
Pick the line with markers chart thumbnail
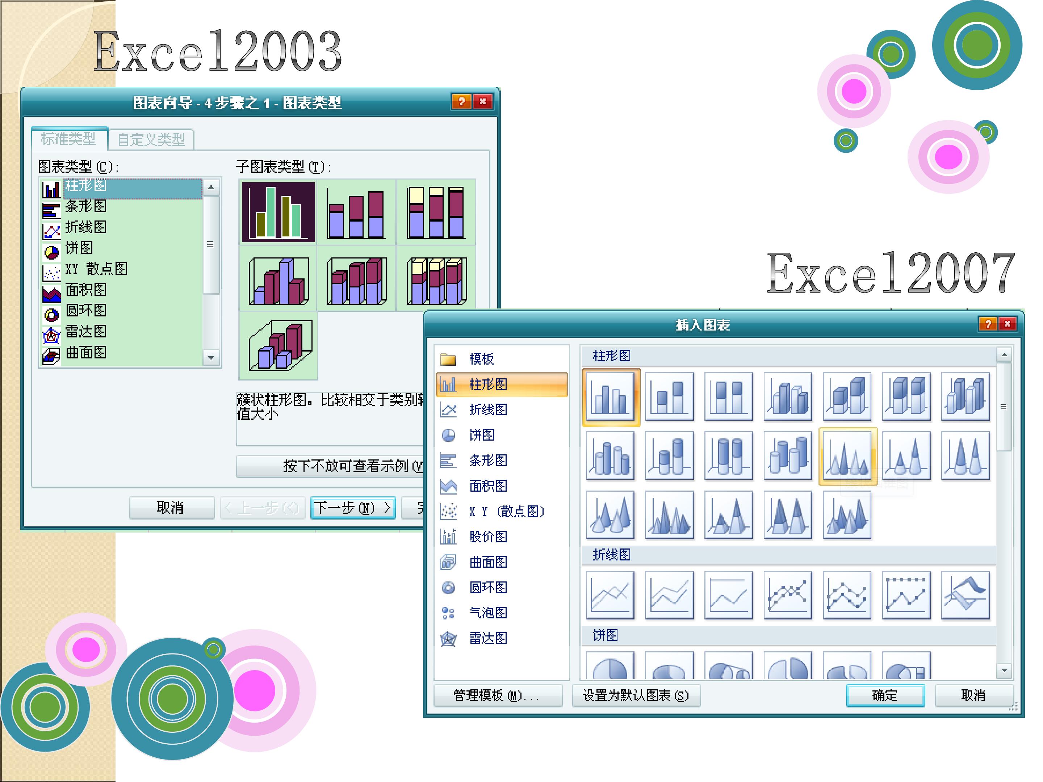coord(788,595)
